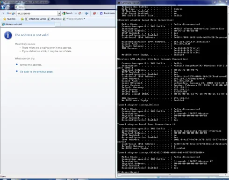
Task: Click the 'Most likely causes:' text
Action: (x=25, y=44)
